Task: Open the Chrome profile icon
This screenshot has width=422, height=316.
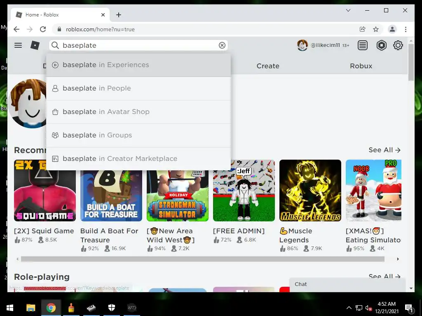Action: [x=392, y=29]
